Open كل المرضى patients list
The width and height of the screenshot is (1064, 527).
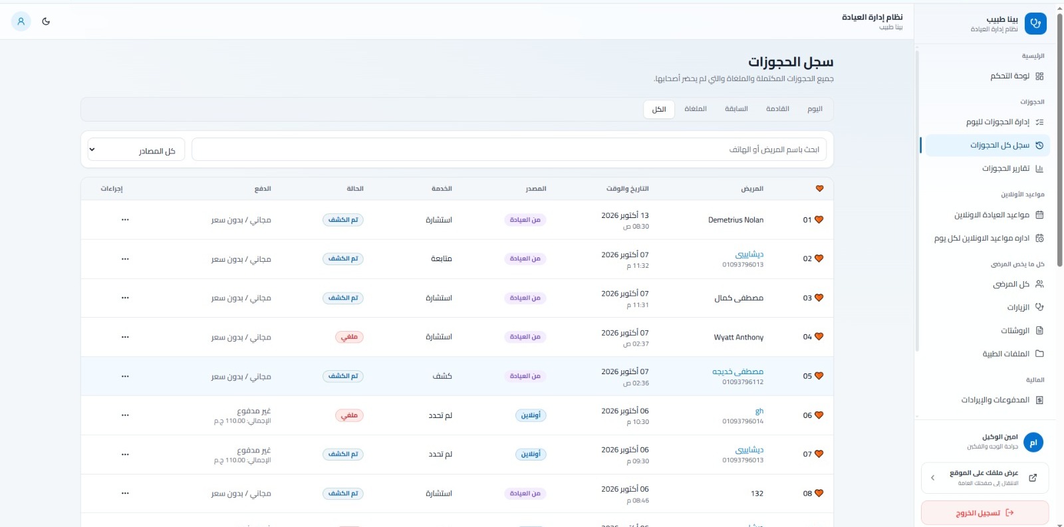tap(987, 284)
